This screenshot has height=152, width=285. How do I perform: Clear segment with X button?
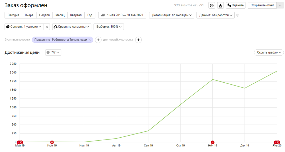tap(47, 27)
